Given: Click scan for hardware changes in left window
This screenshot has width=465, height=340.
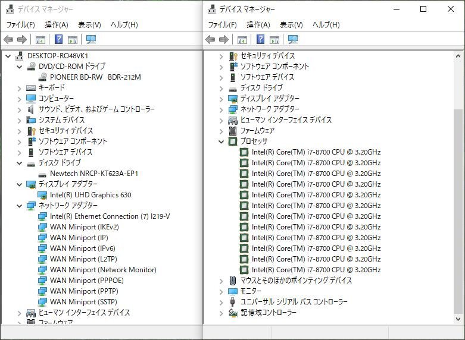Looking at the screenshot, I should 90,39.
